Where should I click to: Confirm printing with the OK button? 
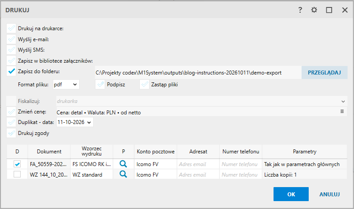coord(291,194)
